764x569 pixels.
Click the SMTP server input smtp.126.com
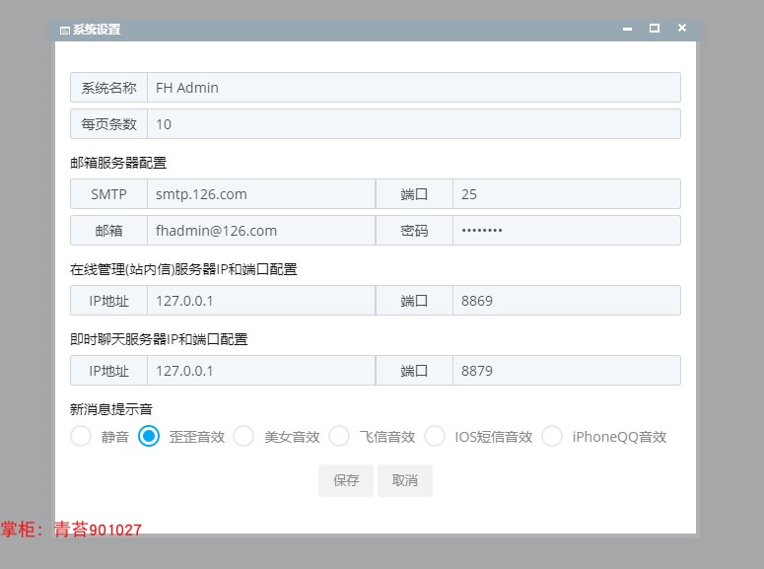tap(261, 194)
